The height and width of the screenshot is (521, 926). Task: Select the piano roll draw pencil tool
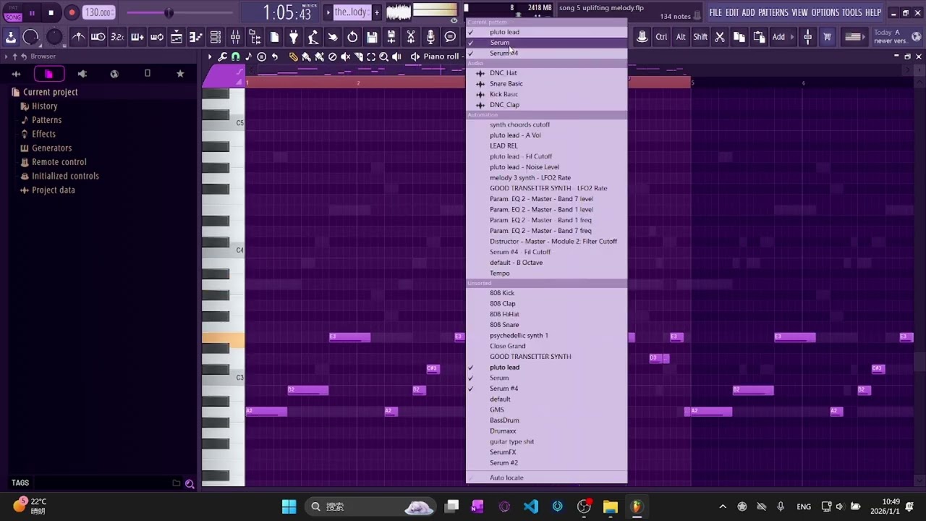pos(293,56)
